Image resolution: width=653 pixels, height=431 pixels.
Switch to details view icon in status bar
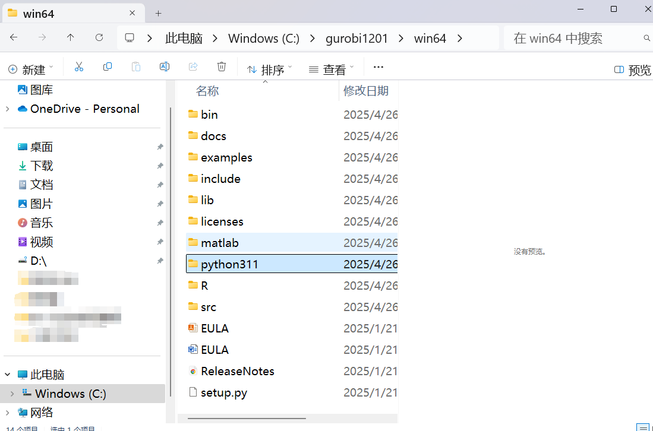(x=642, y=427)
